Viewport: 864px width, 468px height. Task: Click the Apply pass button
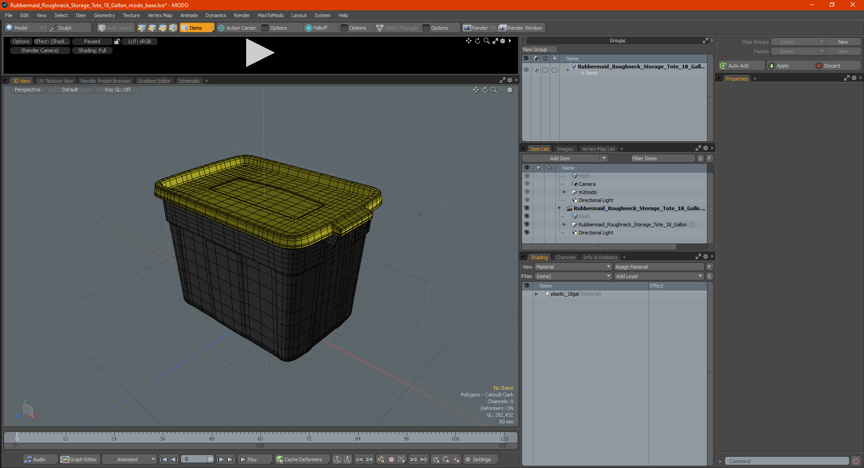(x=789, y=66)
